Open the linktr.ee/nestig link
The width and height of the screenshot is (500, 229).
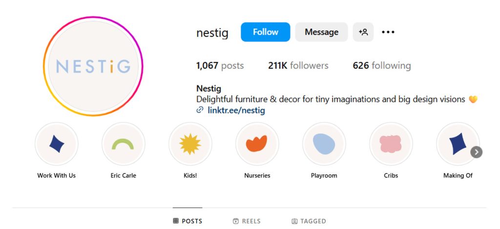(x=236, y=110)
